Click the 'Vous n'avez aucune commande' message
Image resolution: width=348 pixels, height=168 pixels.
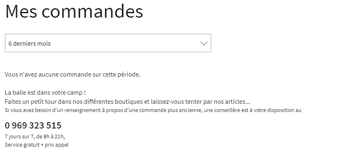73,75
